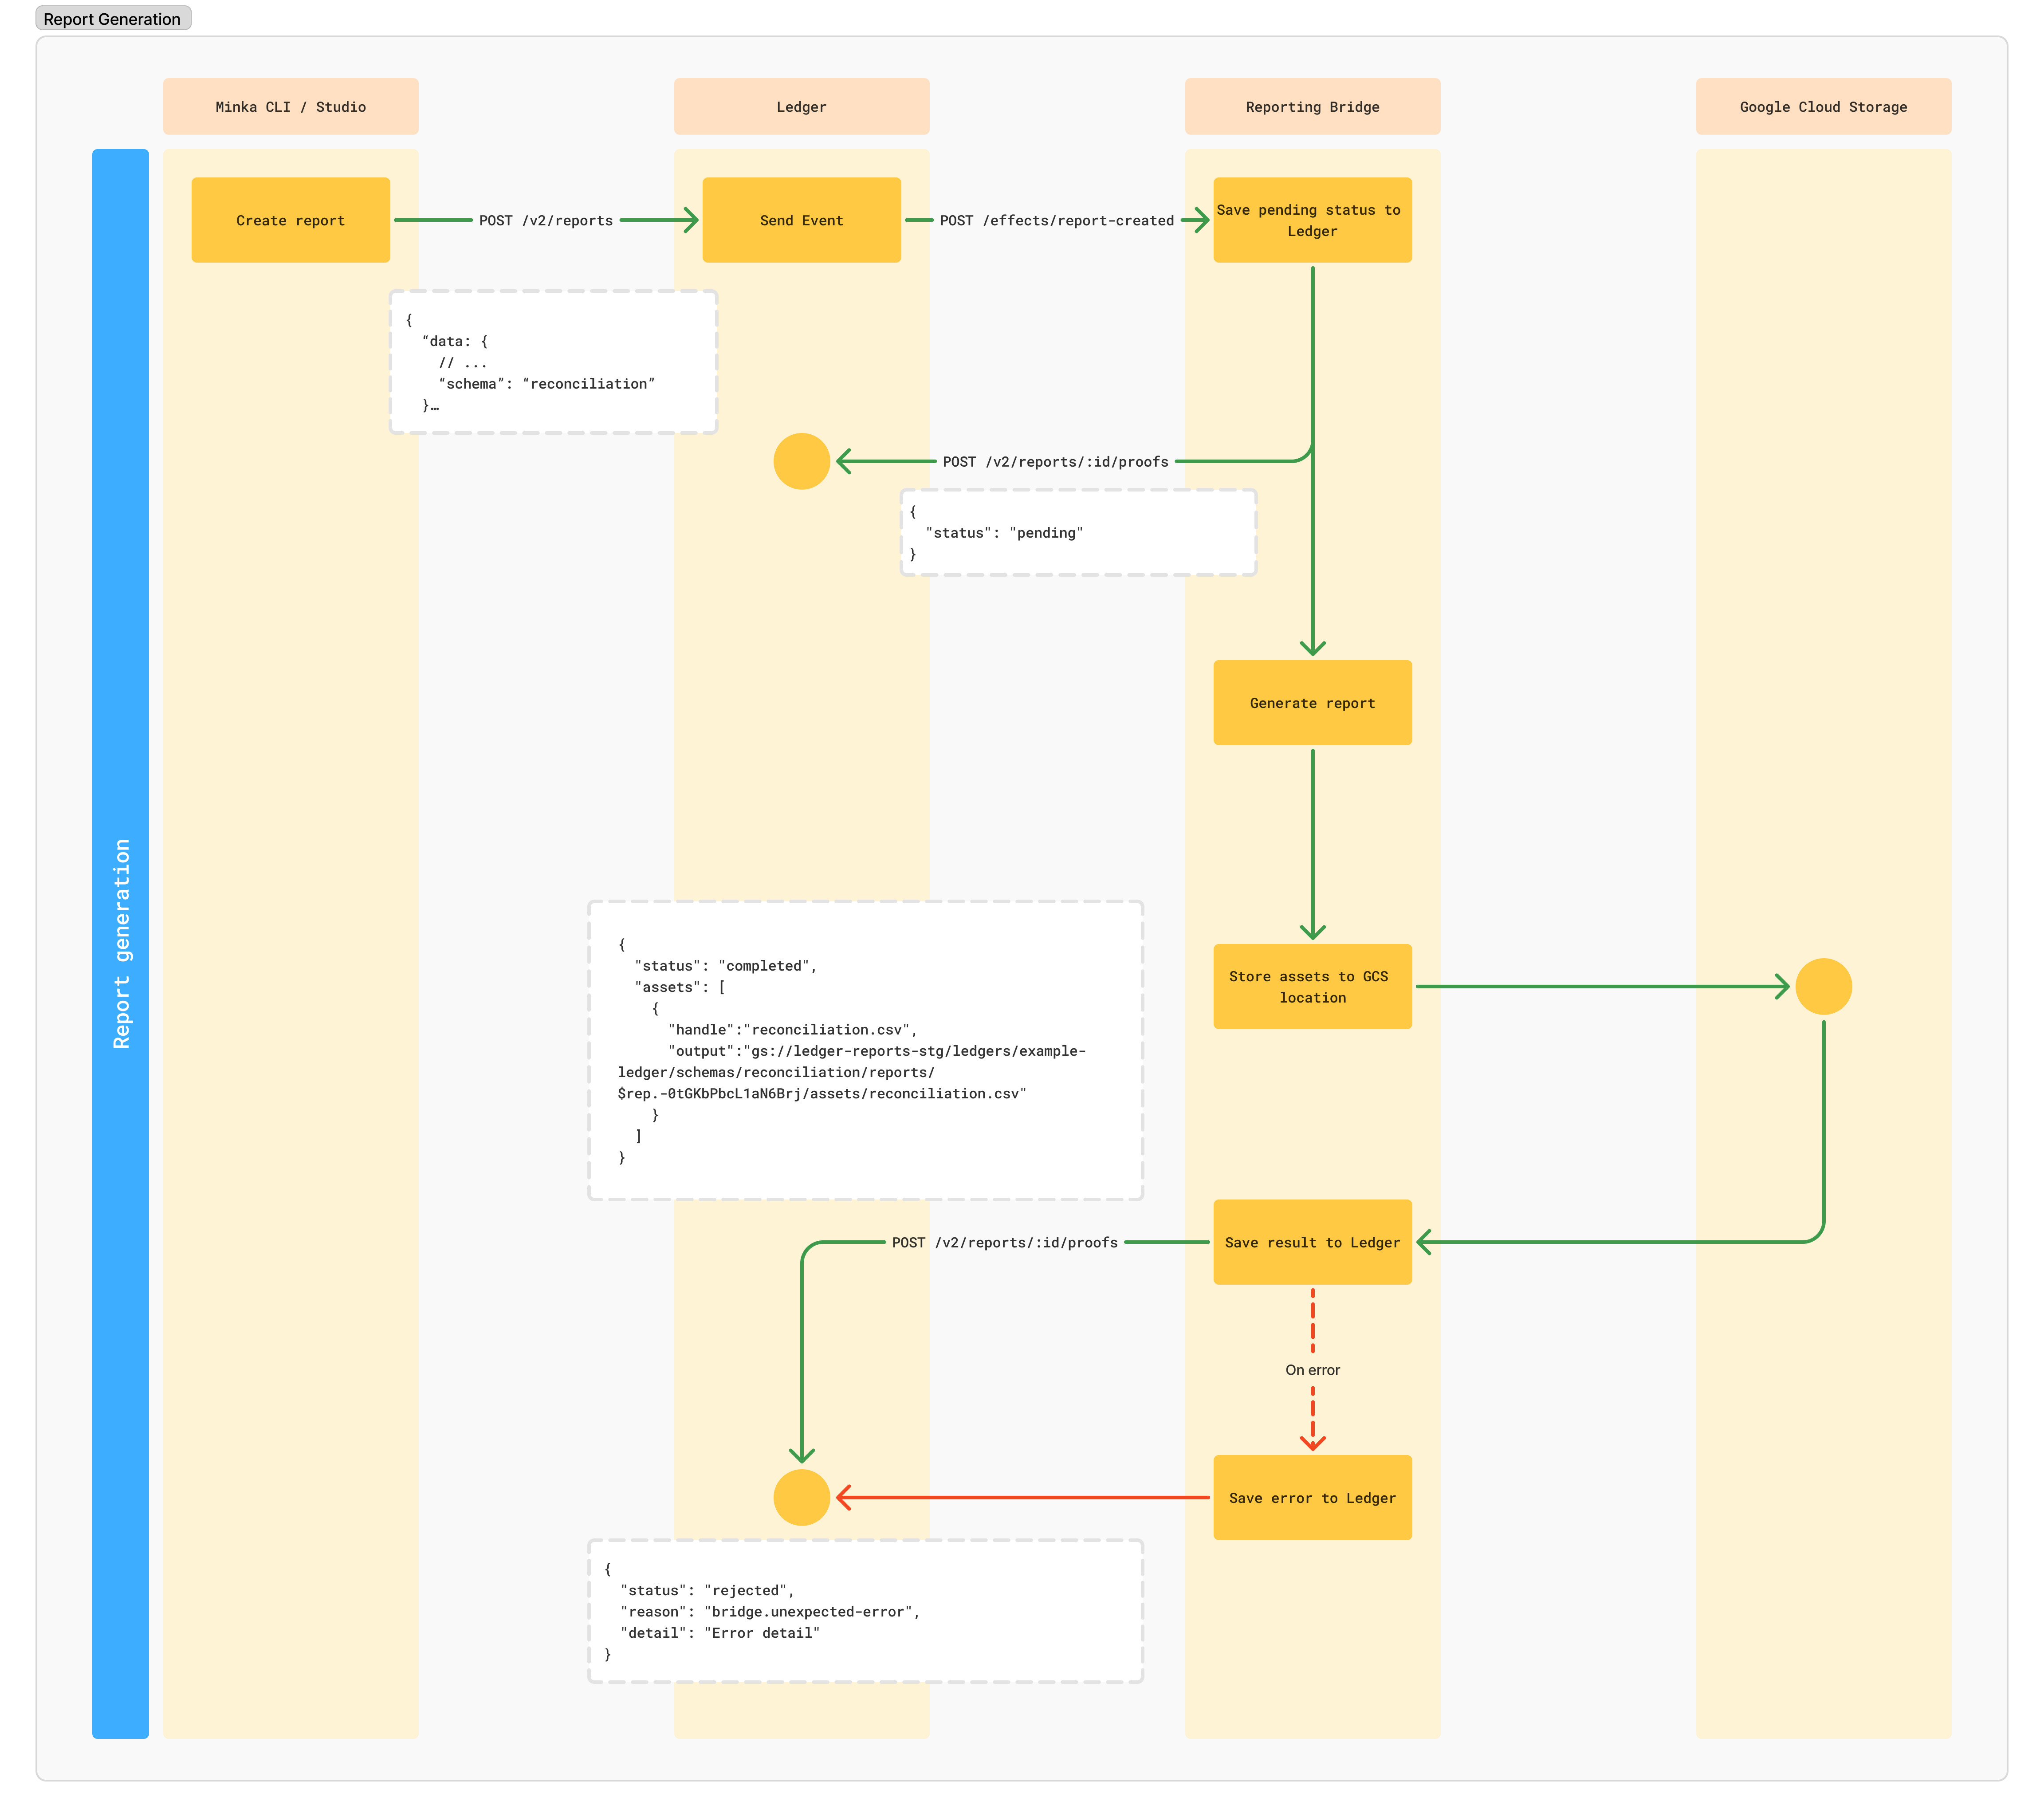The width and height of the screenshot is (2044, 1817).
Task: Click Ledger circle next to Save error arrow
Action: point(801,1497)
